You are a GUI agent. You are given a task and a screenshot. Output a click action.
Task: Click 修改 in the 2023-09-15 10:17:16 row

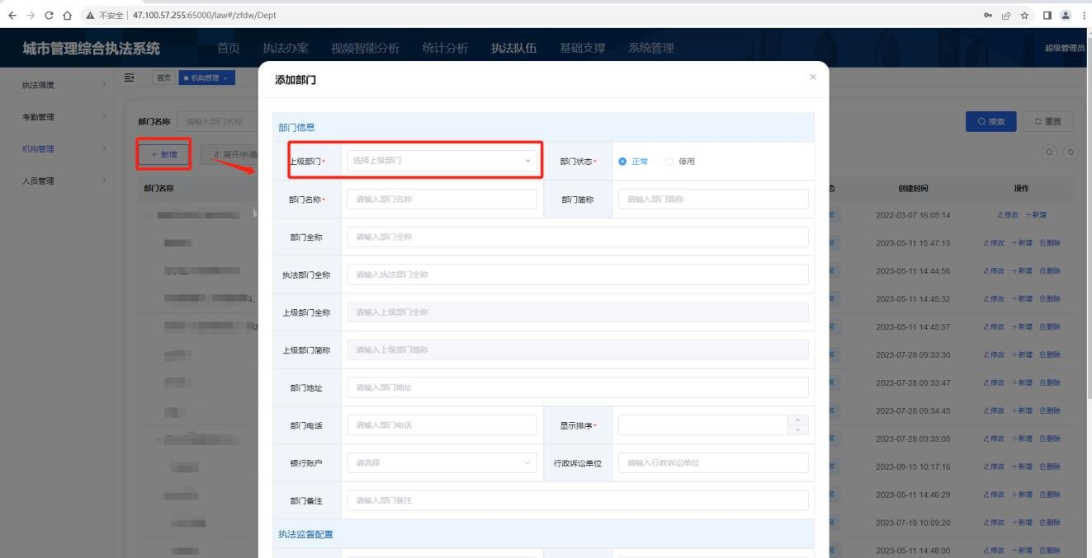[x=994, y=467]
